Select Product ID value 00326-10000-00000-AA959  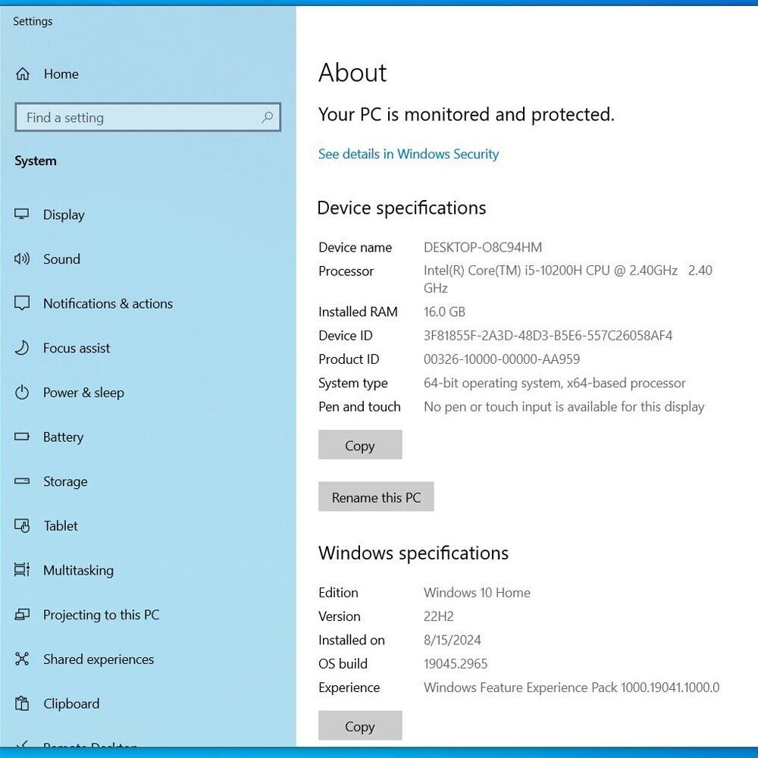tap(502, 359)
